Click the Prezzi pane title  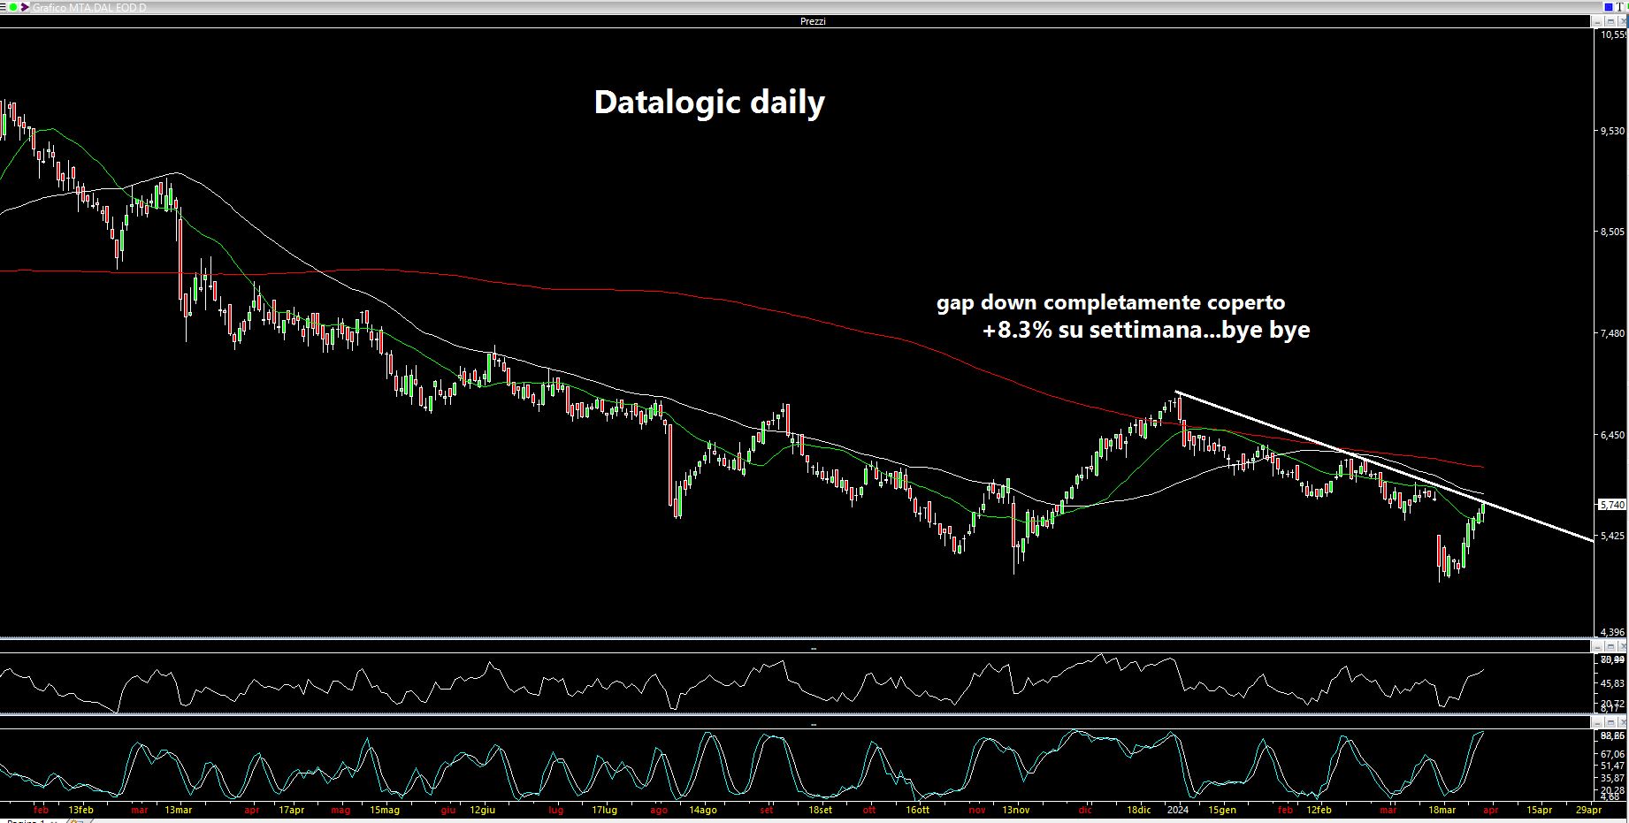pos(813,21)
